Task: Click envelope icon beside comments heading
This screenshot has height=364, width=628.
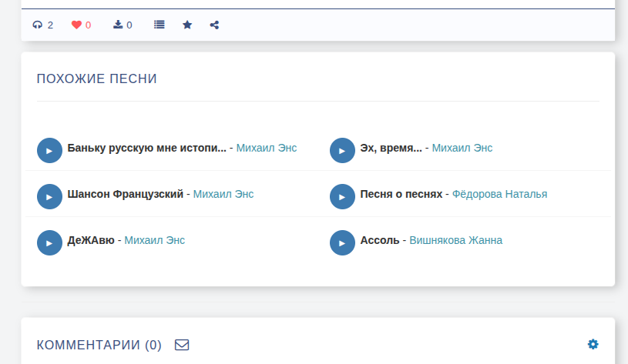Action: point(182,345)
